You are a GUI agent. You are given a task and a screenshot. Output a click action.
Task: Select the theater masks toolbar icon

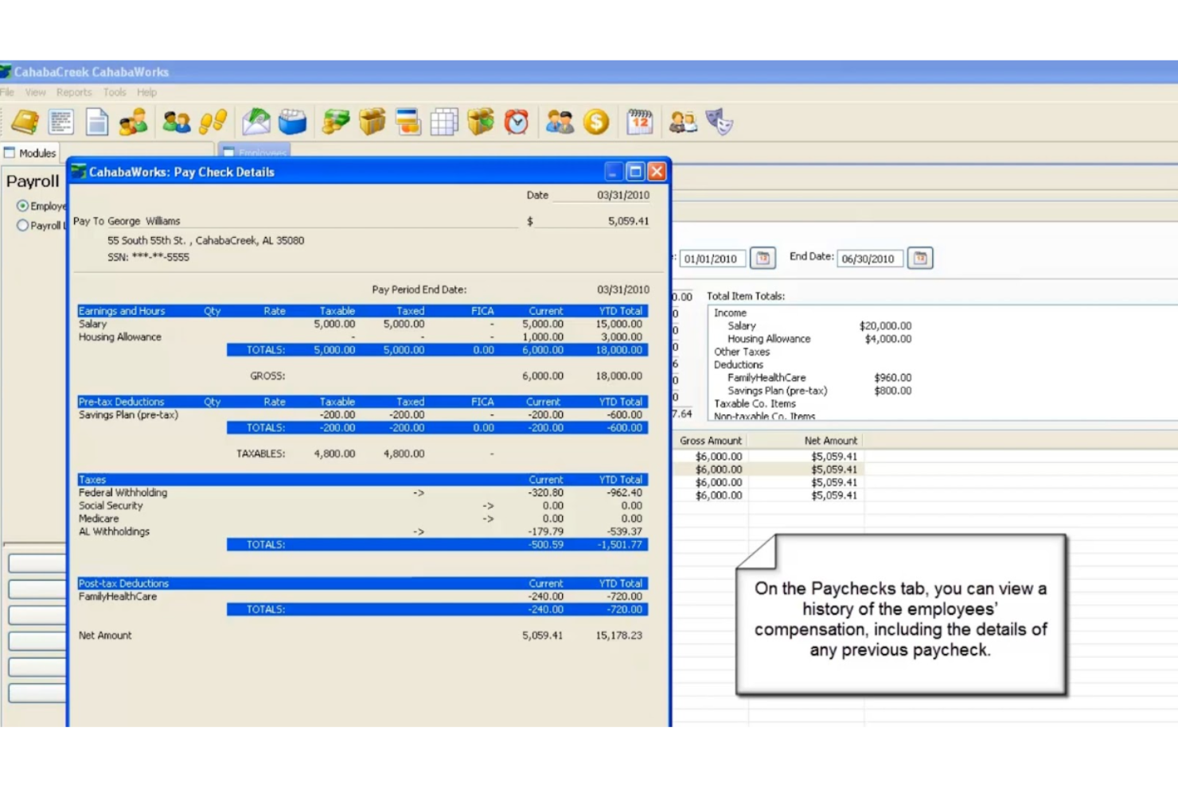click(x=720, y=122)
